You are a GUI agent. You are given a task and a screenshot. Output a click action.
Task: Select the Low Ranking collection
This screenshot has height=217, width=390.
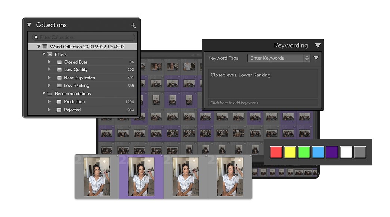tap(77, 85)
